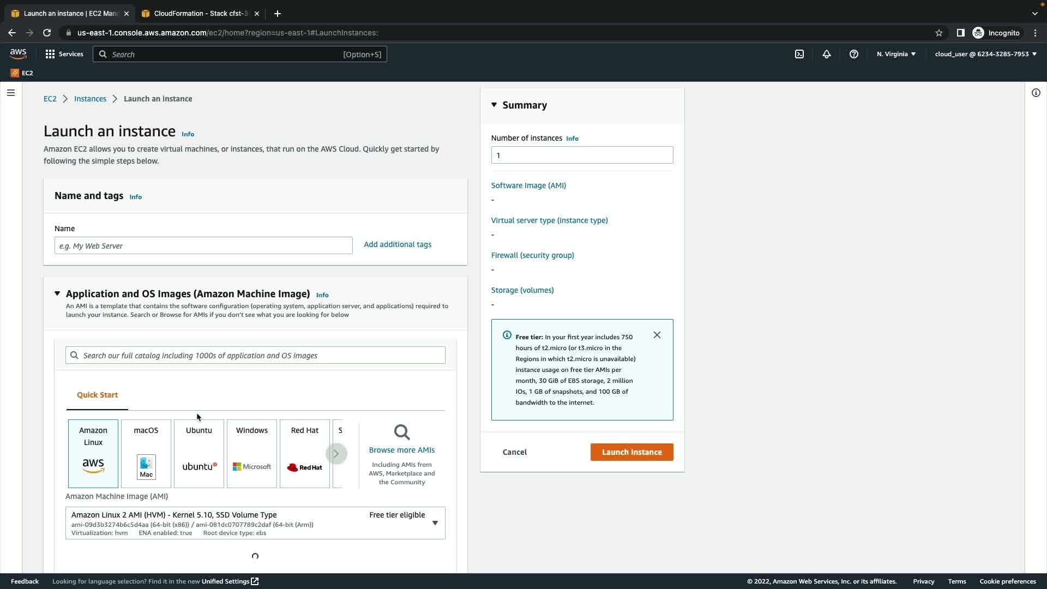The image size is (1047, 589).
Task: Click the instance Name input field
Action: pos(203,245)
